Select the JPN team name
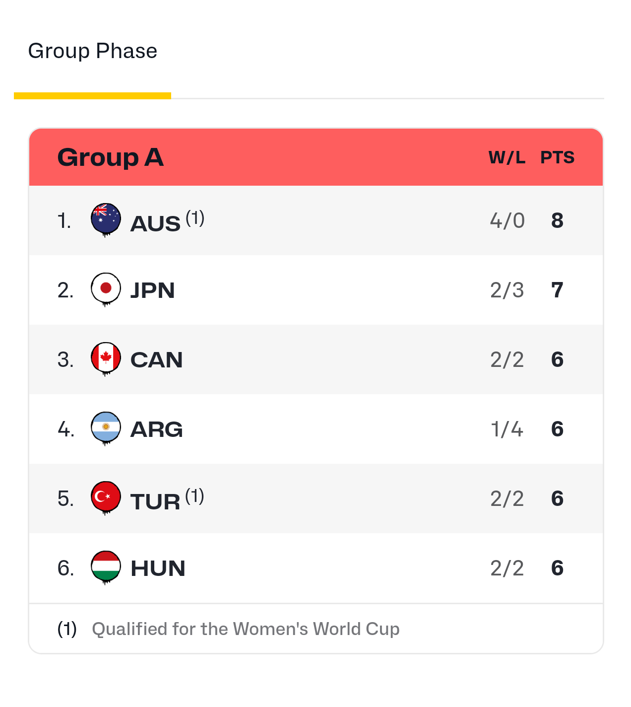The width and height of the screenshot is (631, 707). [152, 290]
